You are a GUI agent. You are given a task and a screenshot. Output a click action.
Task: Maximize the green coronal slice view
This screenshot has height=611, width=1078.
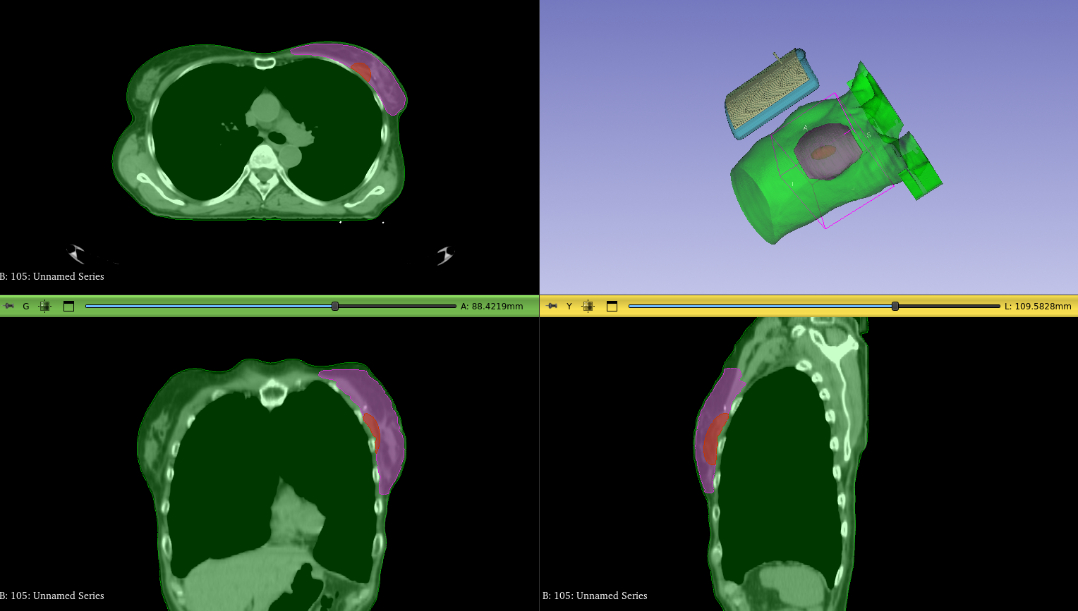click(68, 307)
